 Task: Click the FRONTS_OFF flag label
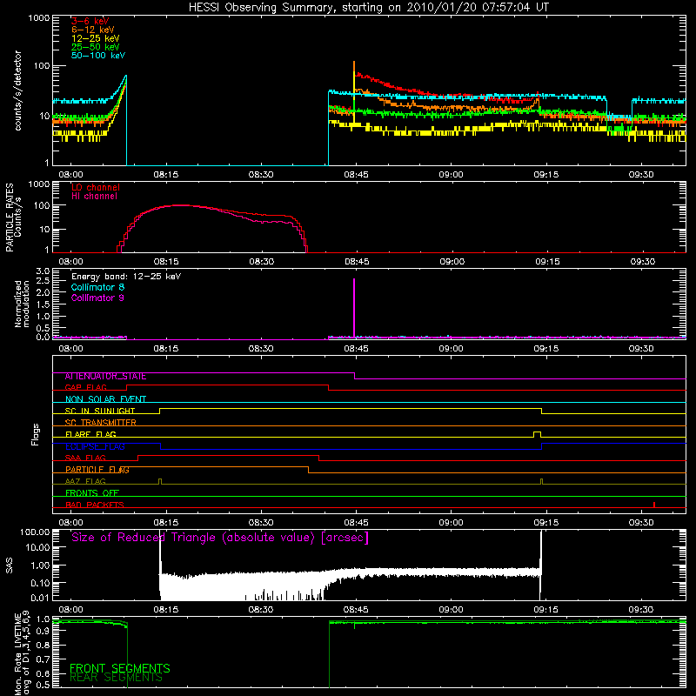pyautogui.click(x=92, y=493)
